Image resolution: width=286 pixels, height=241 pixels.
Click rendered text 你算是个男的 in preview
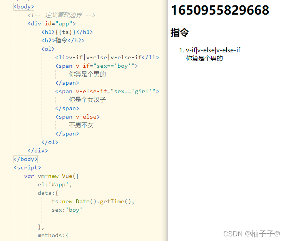click(204, 59)
